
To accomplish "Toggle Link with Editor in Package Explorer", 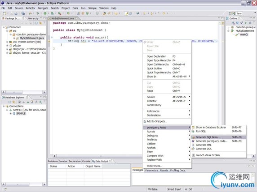I will (40, 23).
